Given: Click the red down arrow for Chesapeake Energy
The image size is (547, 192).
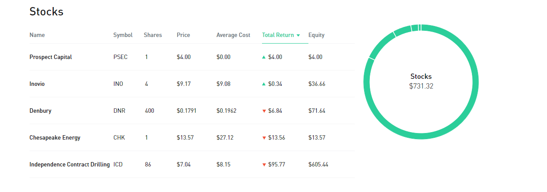Looking at the screenshot, I should click(x=264, y=138).
